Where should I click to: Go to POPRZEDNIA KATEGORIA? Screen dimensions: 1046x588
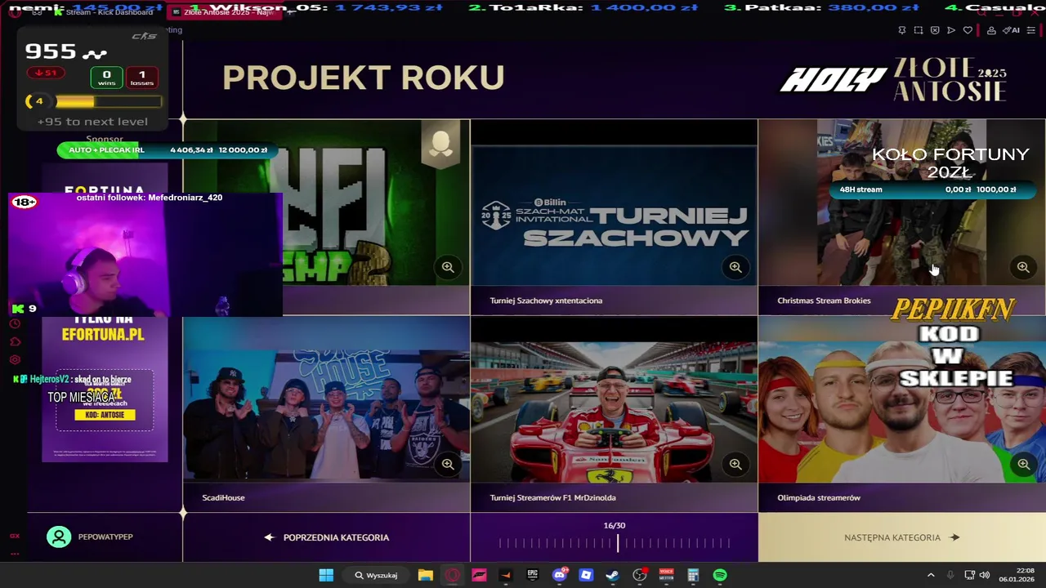click(327, 537)
